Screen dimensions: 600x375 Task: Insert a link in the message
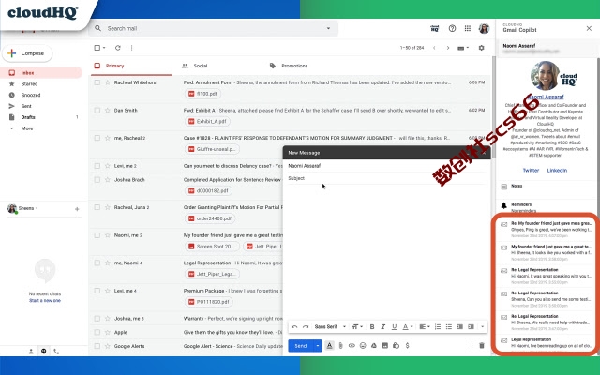pos(352,346)
